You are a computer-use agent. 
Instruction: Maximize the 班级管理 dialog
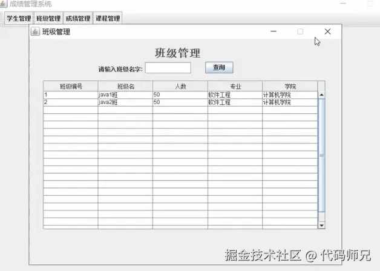point(300,32)
